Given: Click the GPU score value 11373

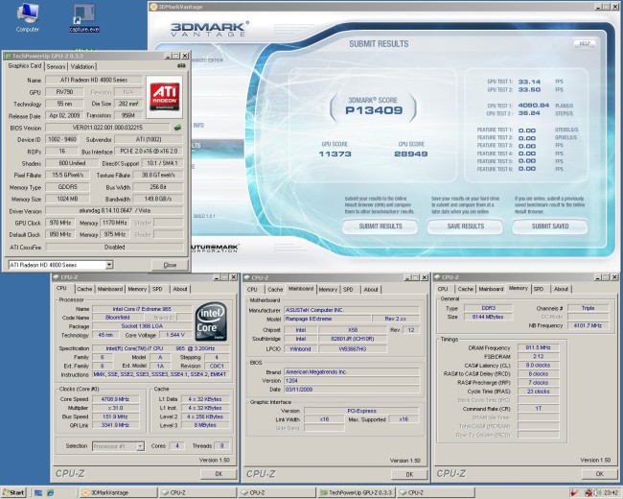Looking at the screenshot, I should pos(335,154).
